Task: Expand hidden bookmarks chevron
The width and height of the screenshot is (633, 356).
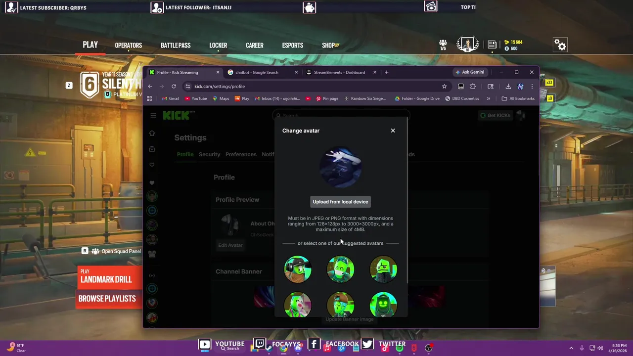Action: pyautogui.click(x=488, y=98)
